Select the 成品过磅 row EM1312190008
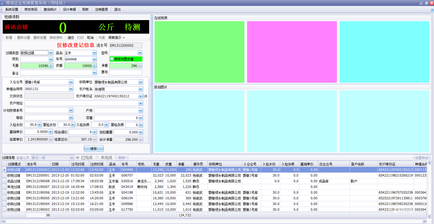The image size is (434, 224). tap(214, 181)
